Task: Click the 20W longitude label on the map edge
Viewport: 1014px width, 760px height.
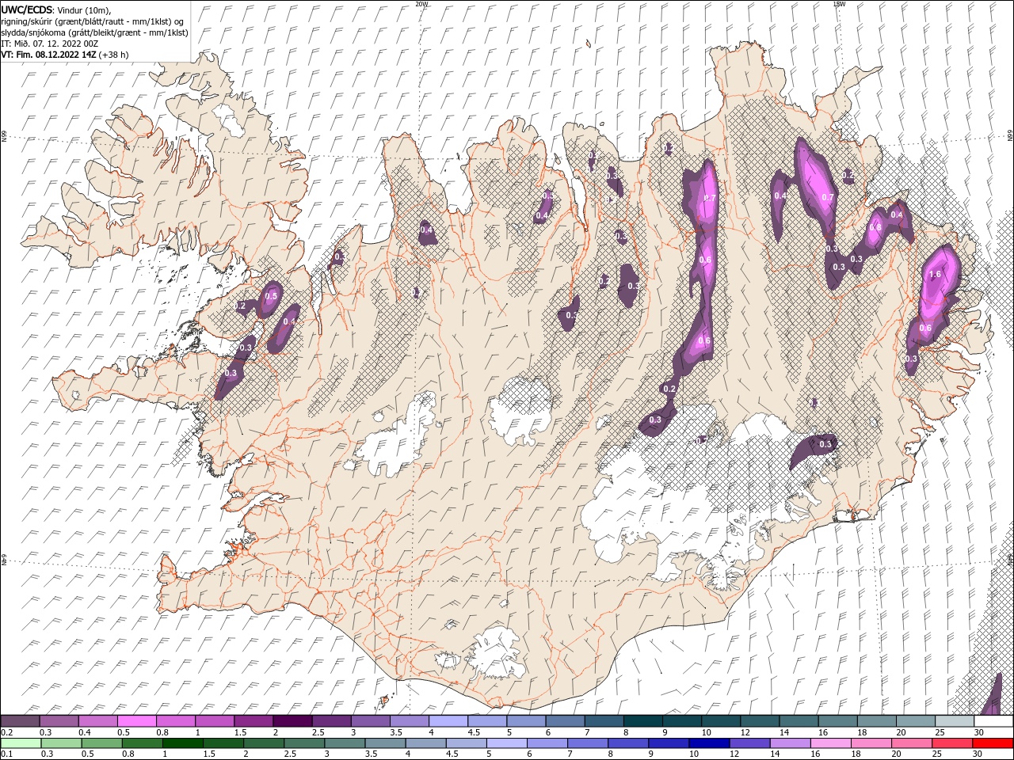Action: 421,4
